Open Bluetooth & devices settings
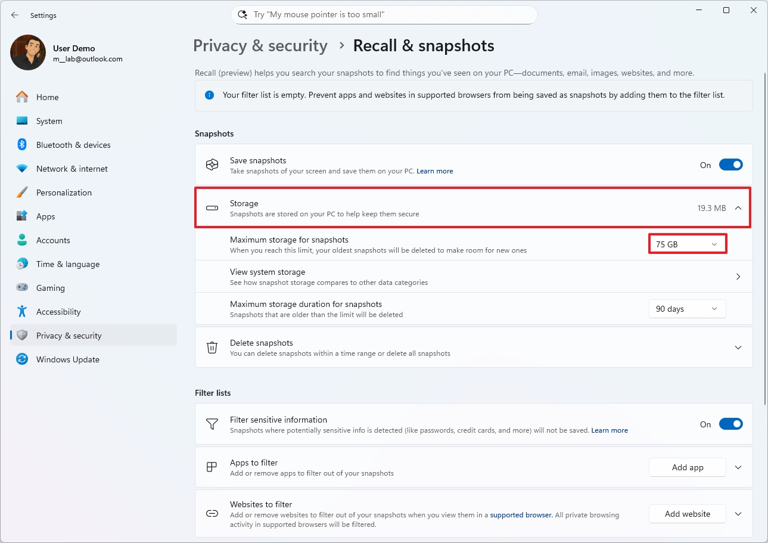This screenshot has height=543, width=768. pos(73,145)
